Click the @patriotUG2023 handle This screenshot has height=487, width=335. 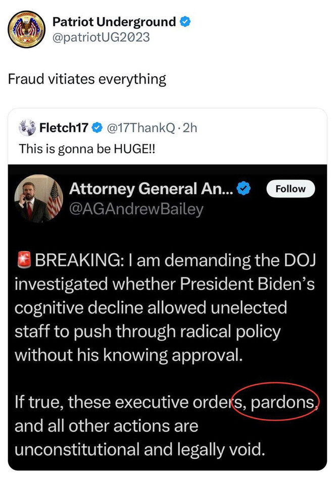pyautogui.click(x=101, y=37)
